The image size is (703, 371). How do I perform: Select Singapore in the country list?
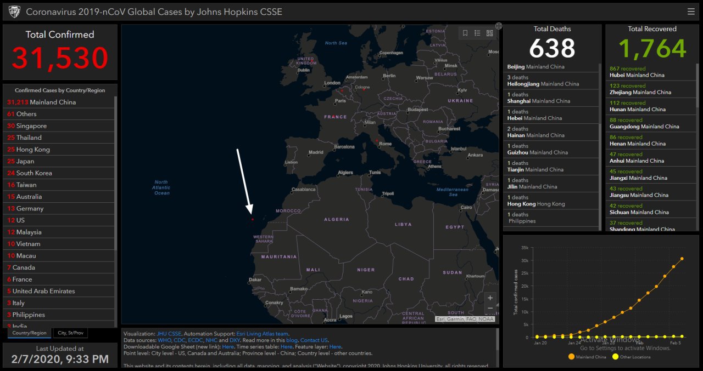[x=59, y=126]
